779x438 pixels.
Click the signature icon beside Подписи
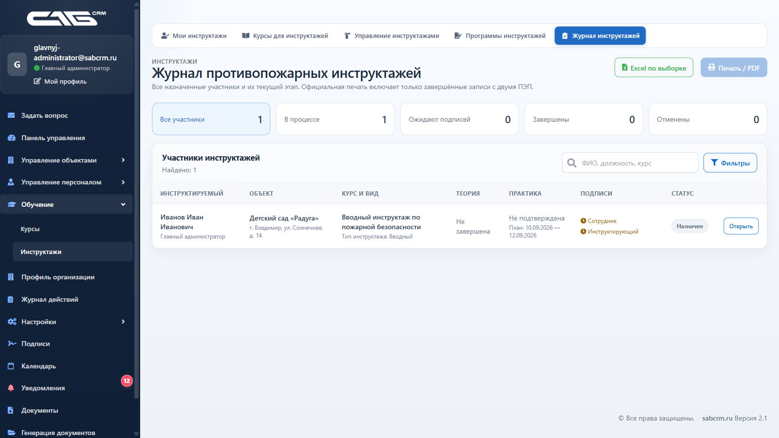click(12, 344)
